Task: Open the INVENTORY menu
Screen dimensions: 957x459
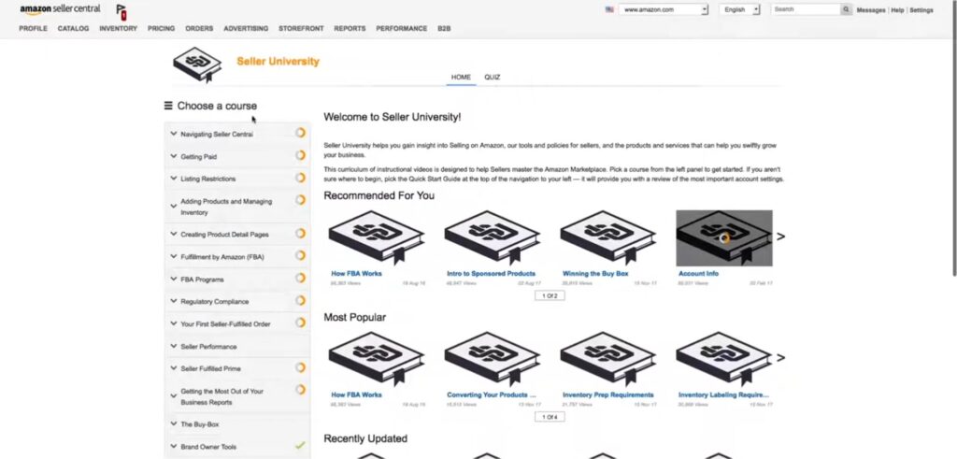Action: click(x=119, y=29)
